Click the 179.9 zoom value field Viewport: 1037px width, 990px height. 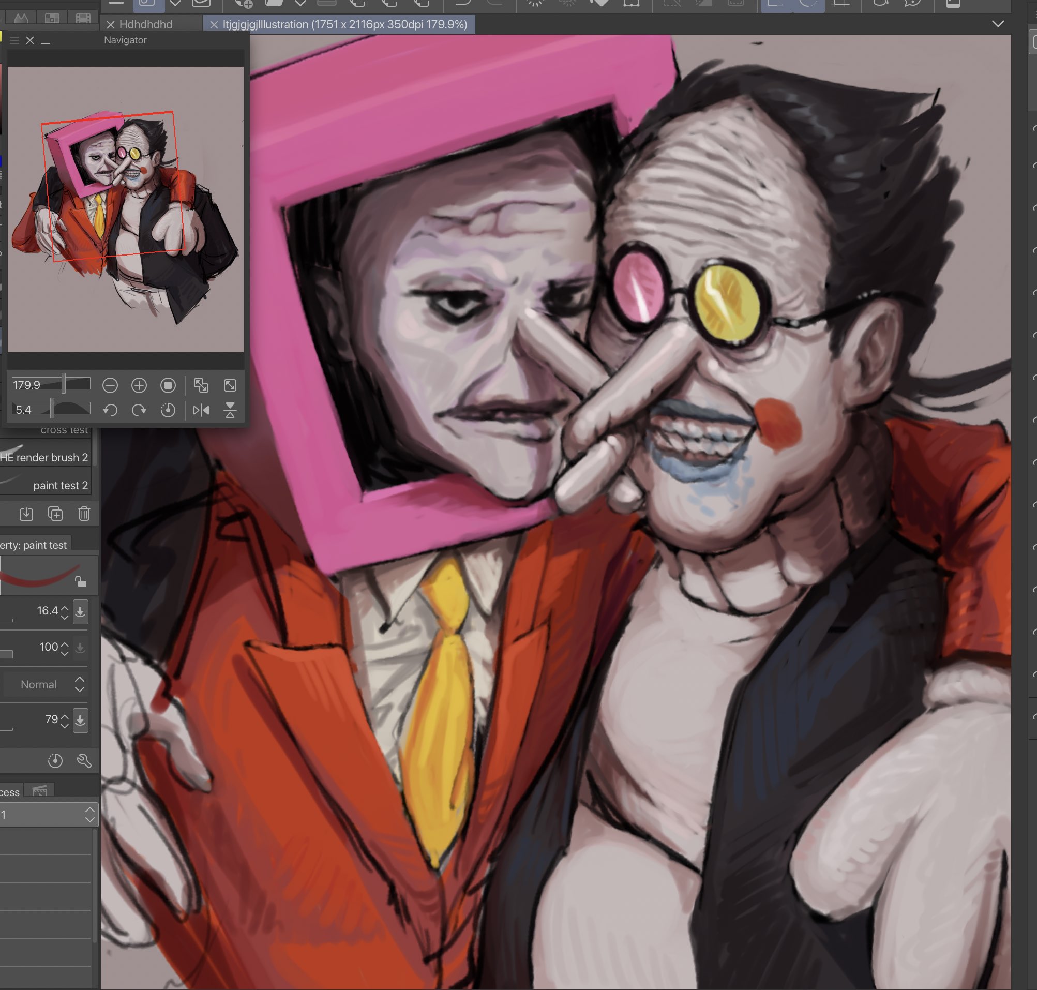[51, 384]
